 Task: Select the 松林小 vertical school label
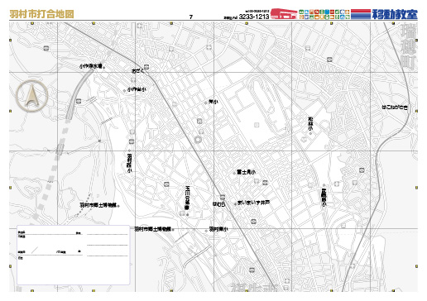pos(310,124)
